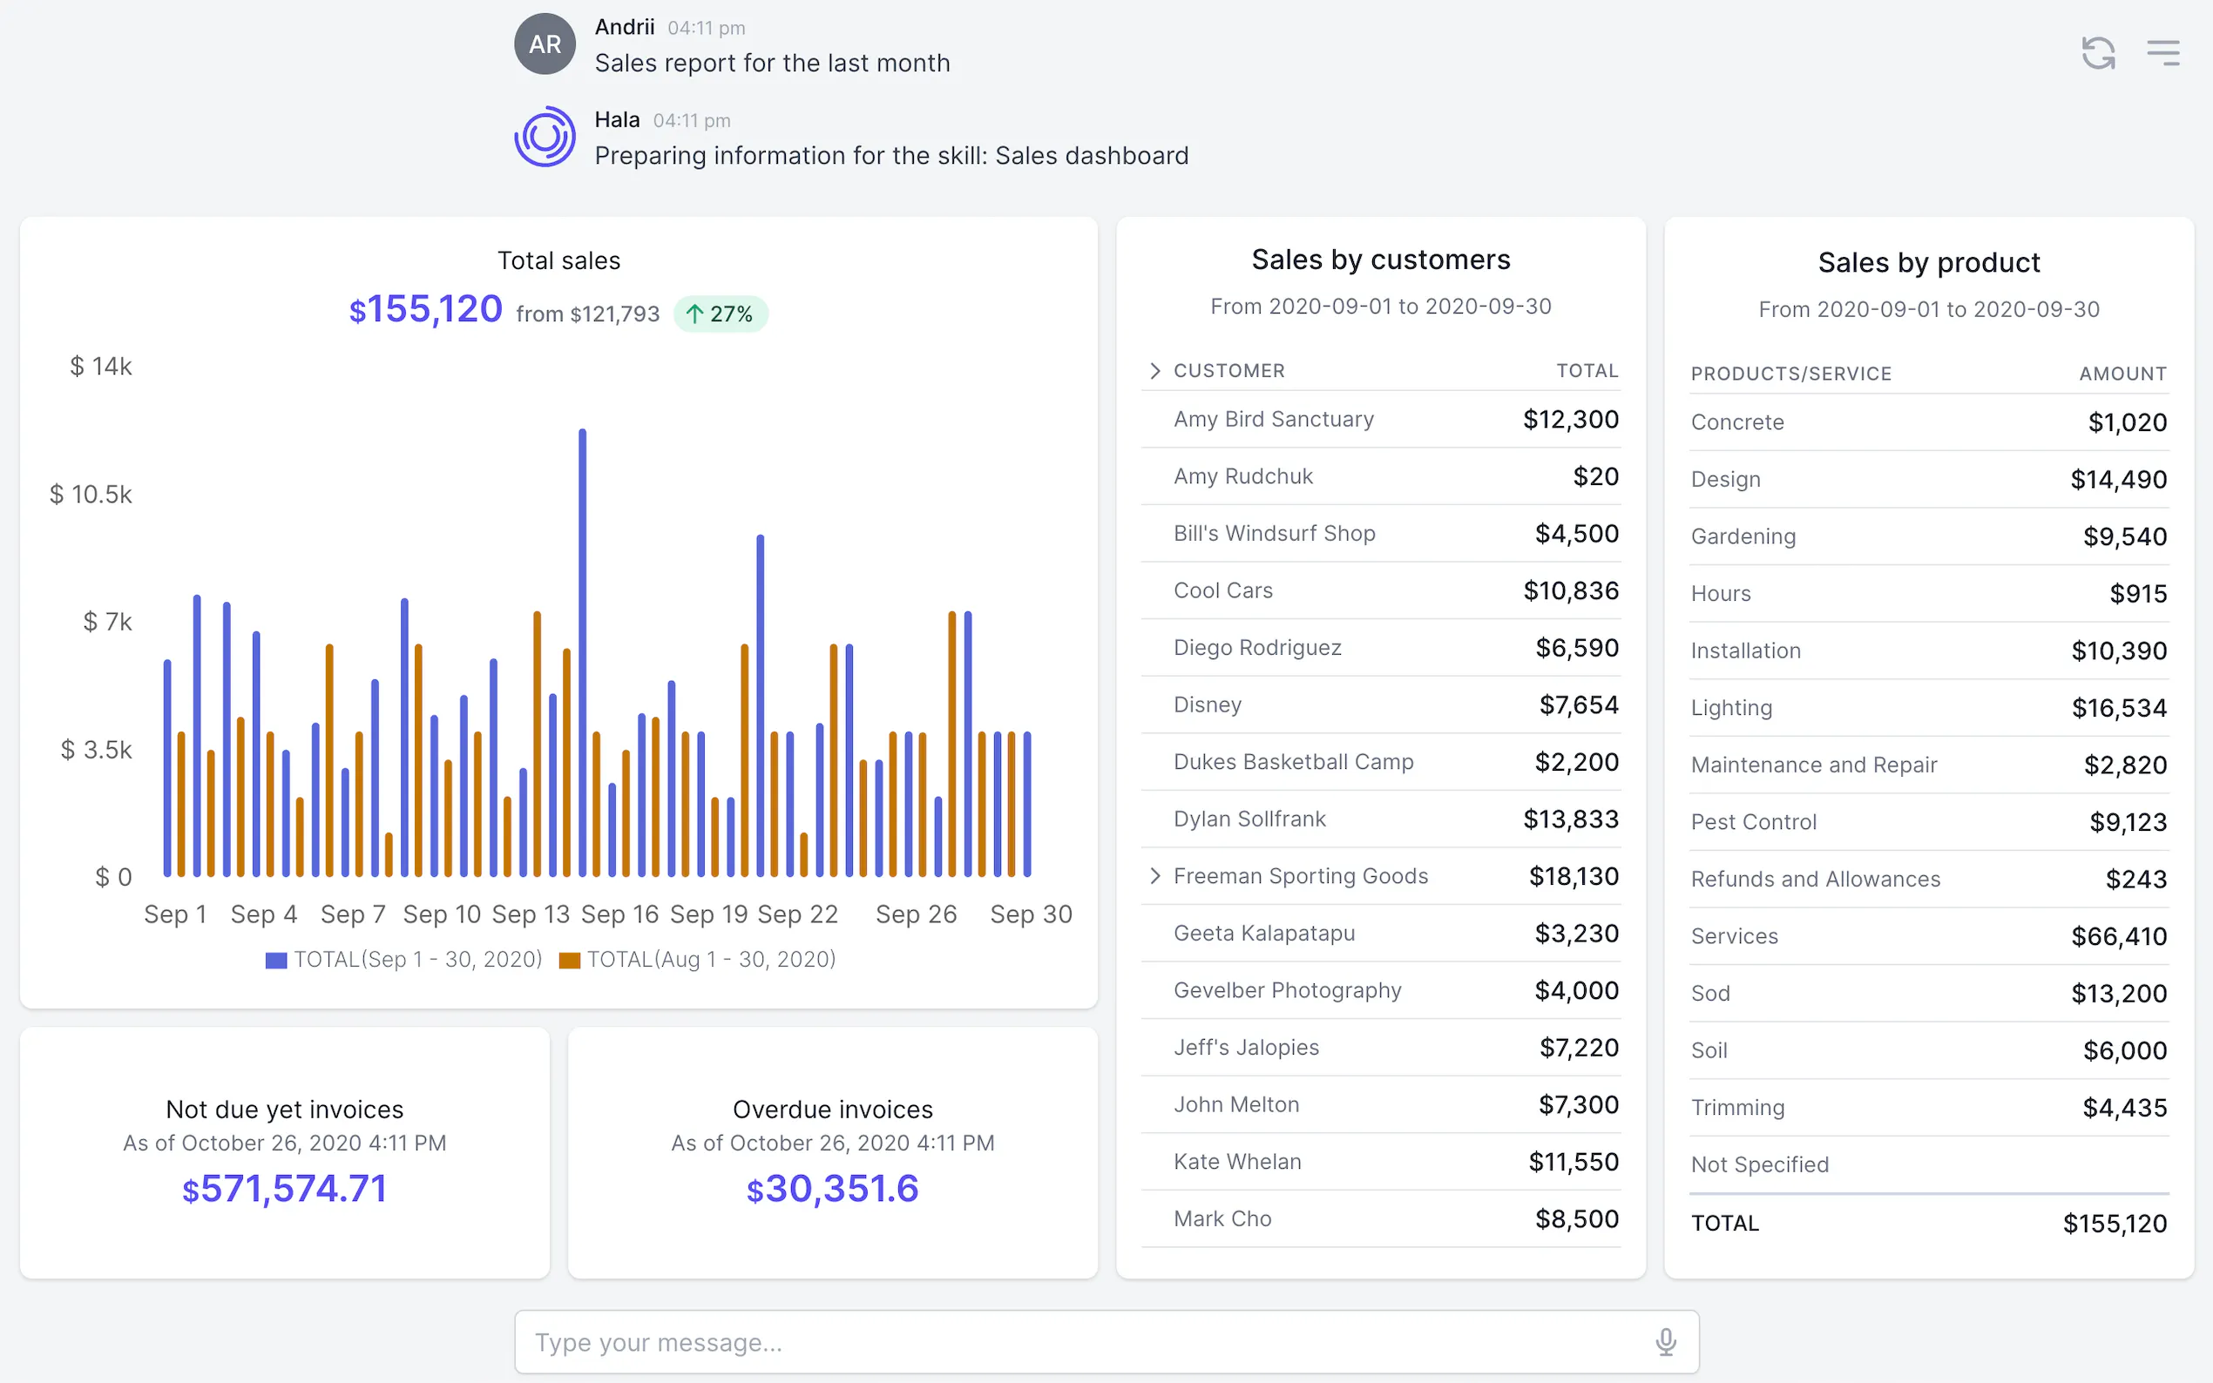Click the $571,574.71 not due invoices amount
Screen dimensions: 2213x1383
click(x=285, y=1188)
